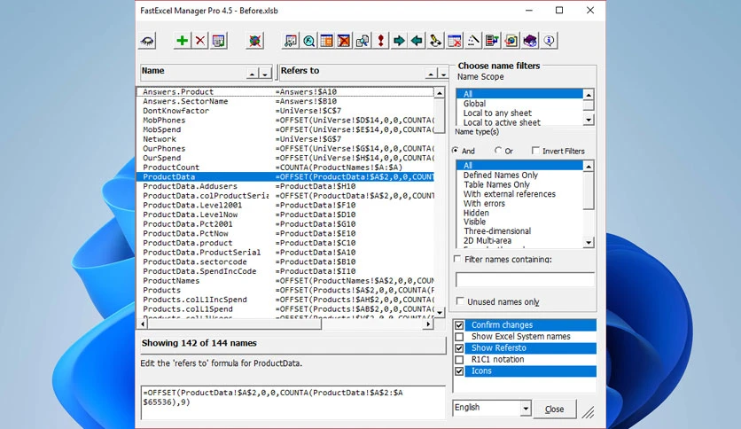Enable the R1C1 notation checkbox
741x429 pixels.
click(x=459, y=360)
